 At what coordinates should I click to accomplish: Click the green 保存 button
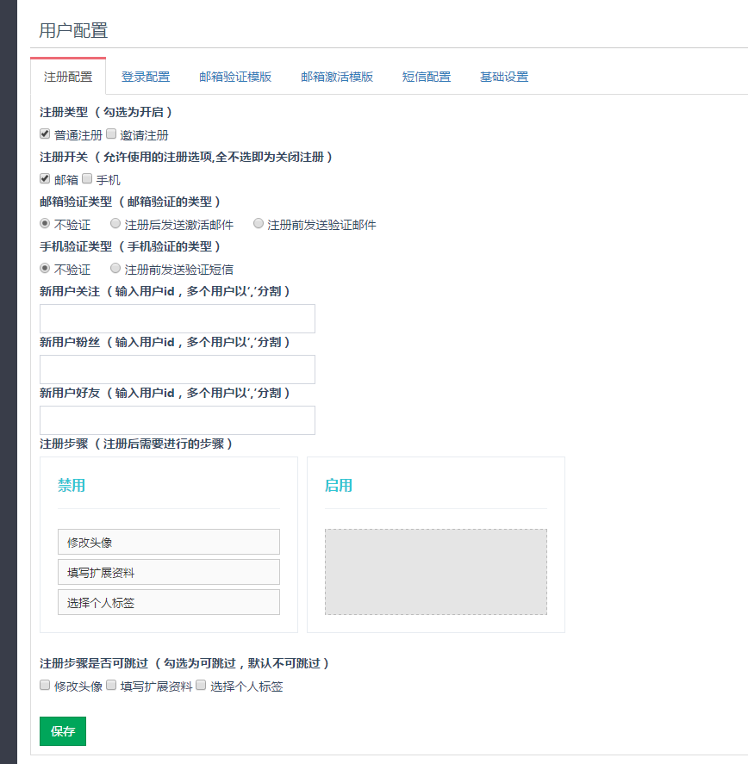tap(63, 731)
